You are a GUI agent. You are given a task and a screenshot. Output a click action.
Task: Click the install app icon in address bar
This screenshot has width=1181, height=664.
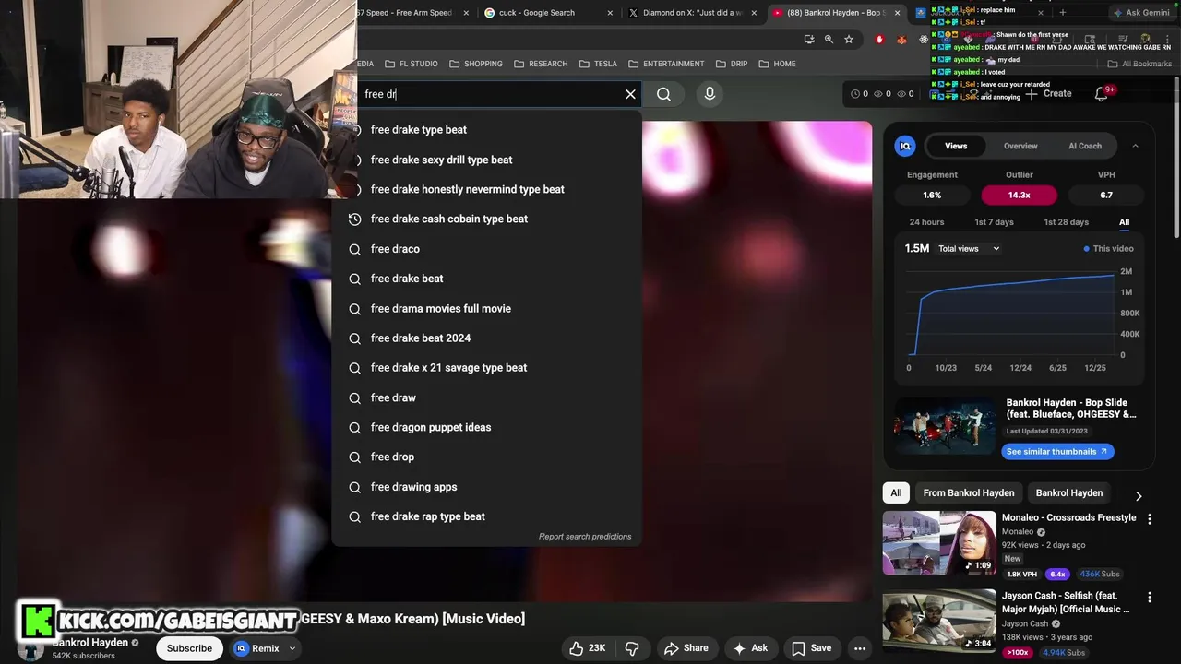(809, 39)
